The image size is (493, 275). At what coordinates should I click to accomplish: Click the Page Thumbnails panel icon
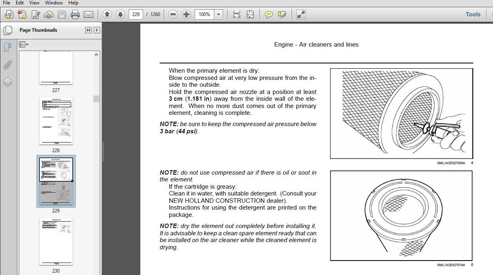(8, 31)
